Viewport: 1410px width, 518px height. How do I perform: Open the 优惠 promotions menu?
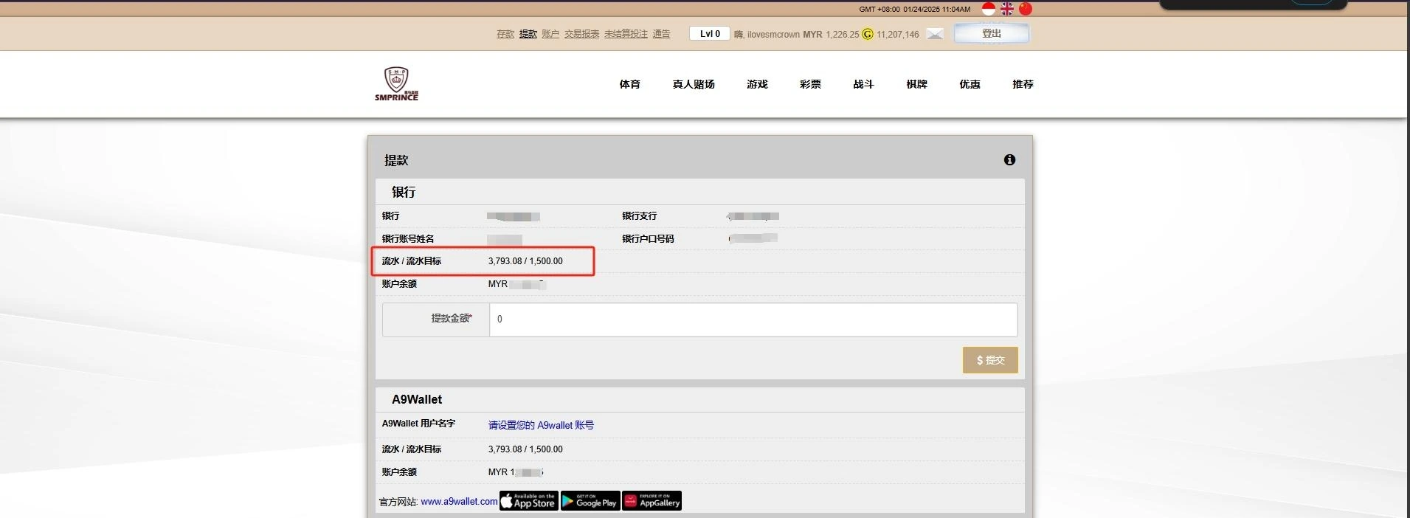(x=970, y=84)
